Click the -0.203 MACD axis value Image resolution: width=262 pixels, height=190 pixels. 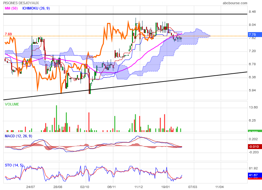pyautogui.click(x=253, y=152)
